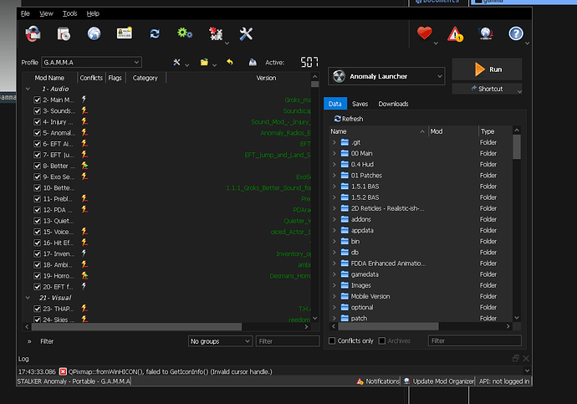Open the Help menu
Image resolution: width=577 pixels, height=404 pixels.
tap(93, 13)
